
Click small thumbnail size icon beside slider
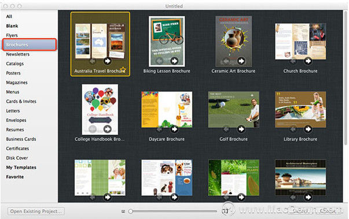click(123, 211)
